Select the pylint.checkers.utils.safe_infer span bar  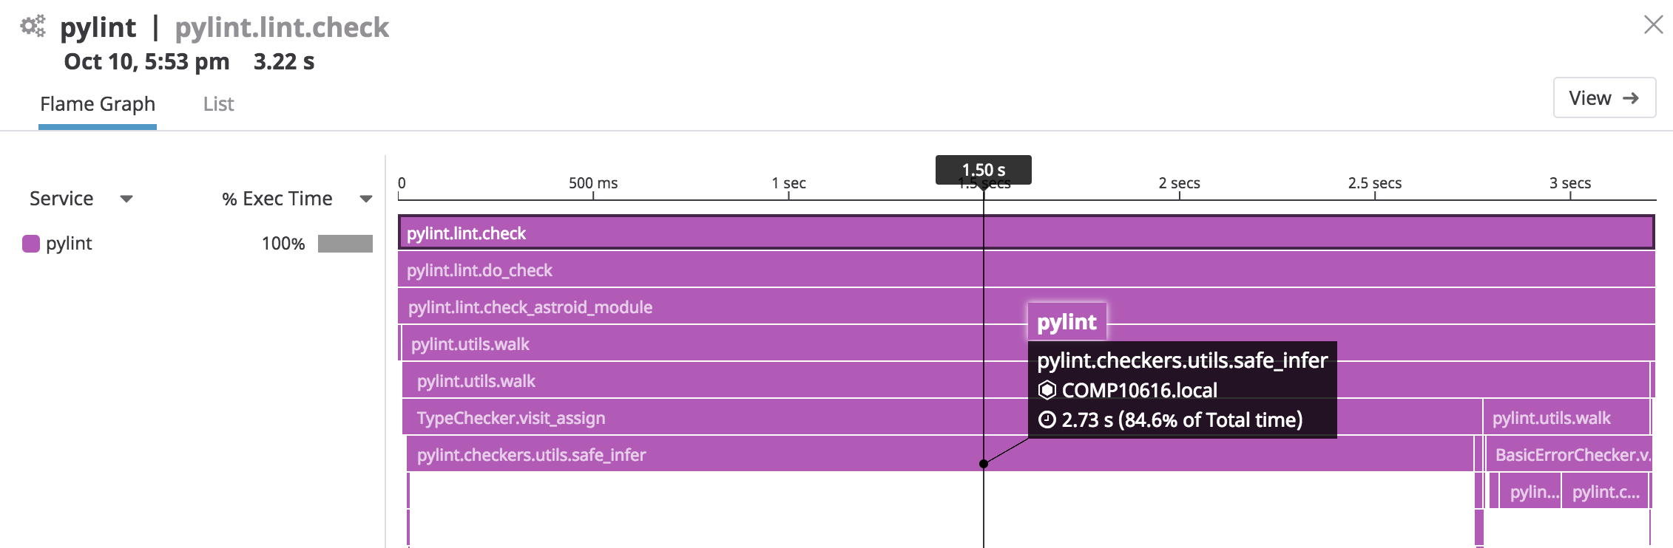[940, 454]
